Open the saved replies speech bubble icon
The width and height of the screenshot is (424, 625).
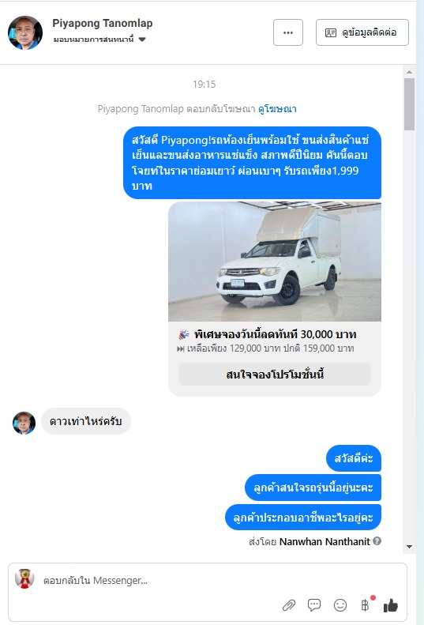[x=314, y=605]
